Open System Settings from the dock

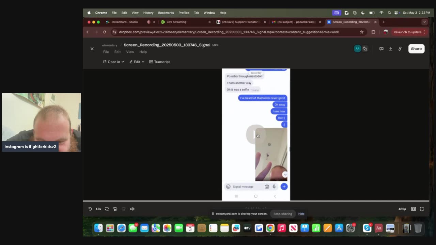351,228
